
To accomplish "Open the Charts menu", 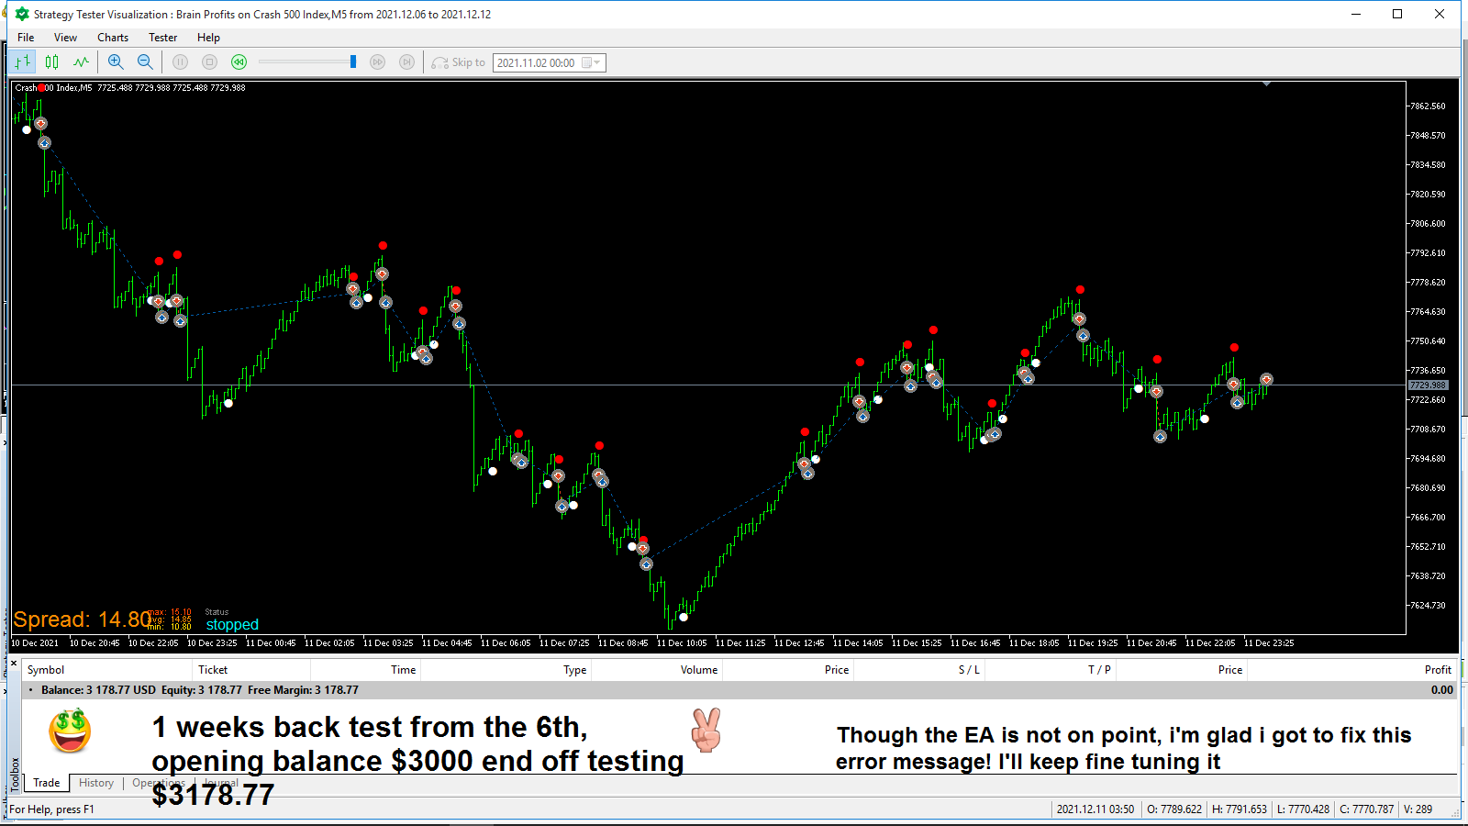I will 113,38.
